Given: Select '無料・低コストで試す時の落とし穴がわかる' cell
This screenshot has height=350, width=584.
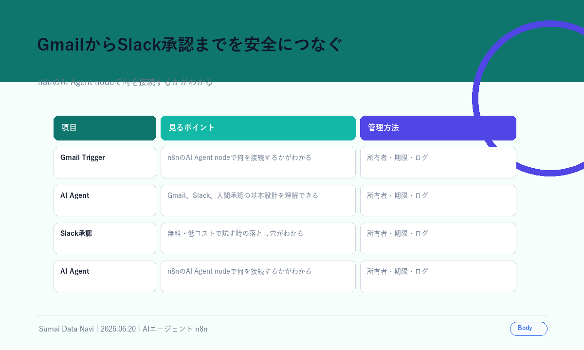Looking at the screenshot, I should click(258, 238).
